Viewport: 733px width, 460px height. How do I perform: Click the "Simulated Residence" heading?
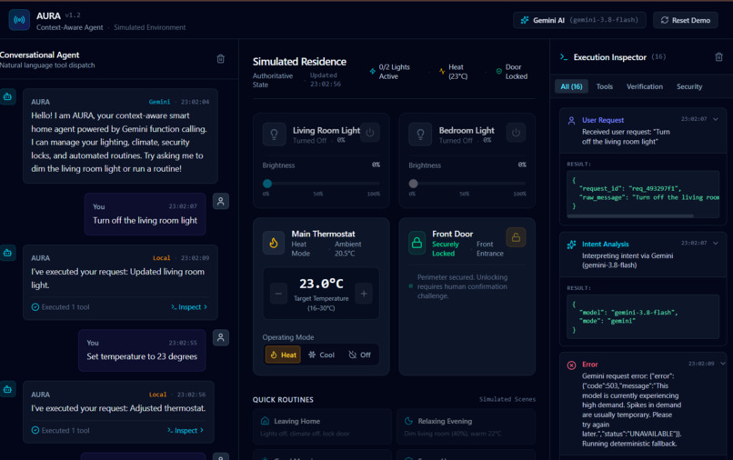(x=299, y=62)
